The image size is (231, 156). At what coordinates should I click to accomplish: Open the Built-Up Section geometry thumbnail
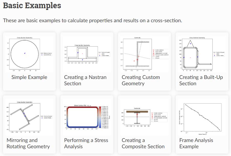pyautogui.click(x=202, y=54)
